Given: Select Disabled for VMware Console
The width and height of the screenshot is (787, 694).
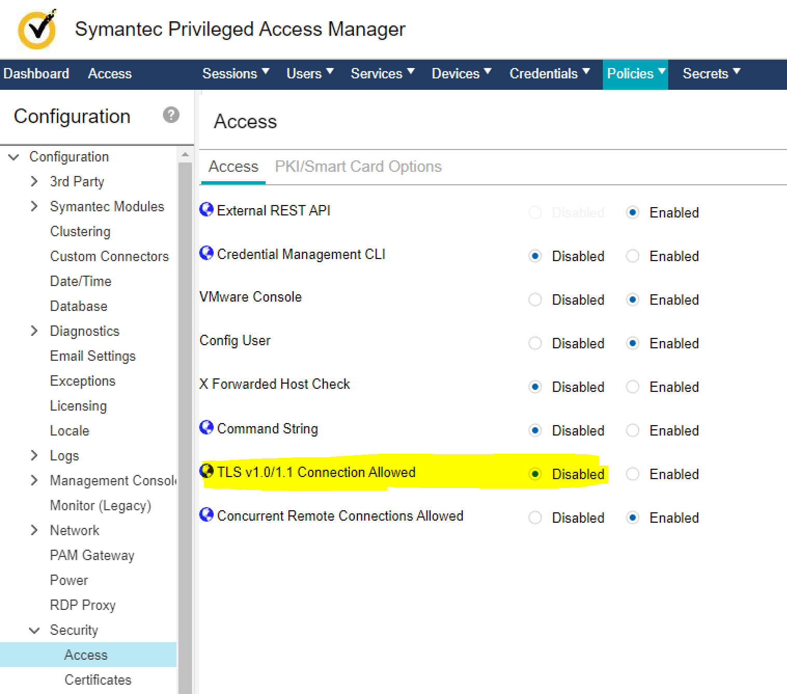Looking at the screenshot, I should coord(535,300).
